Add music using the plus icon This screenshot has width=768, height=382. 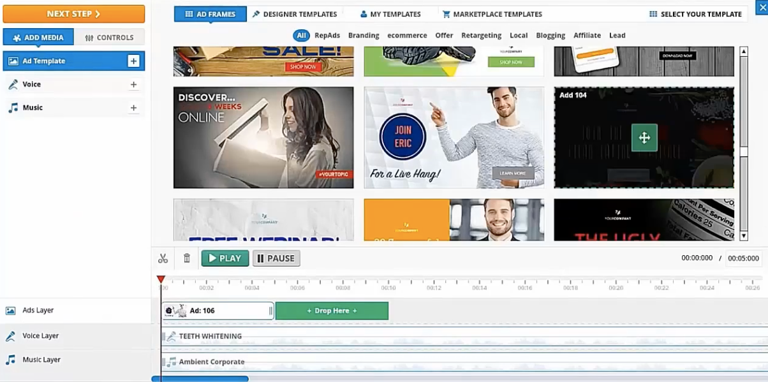pos(133,108)
